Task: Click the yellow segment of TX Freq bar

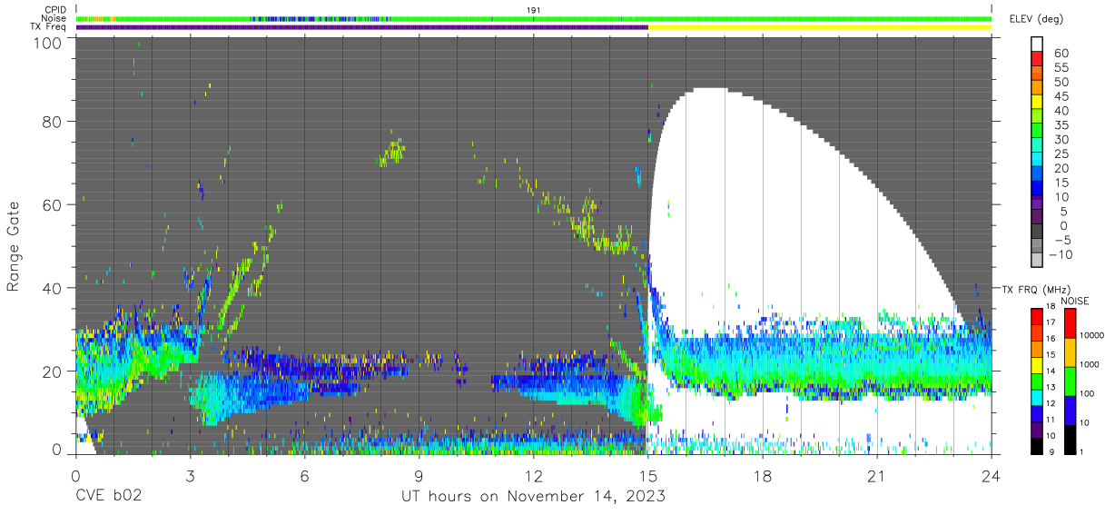Action: click(820, 27)
